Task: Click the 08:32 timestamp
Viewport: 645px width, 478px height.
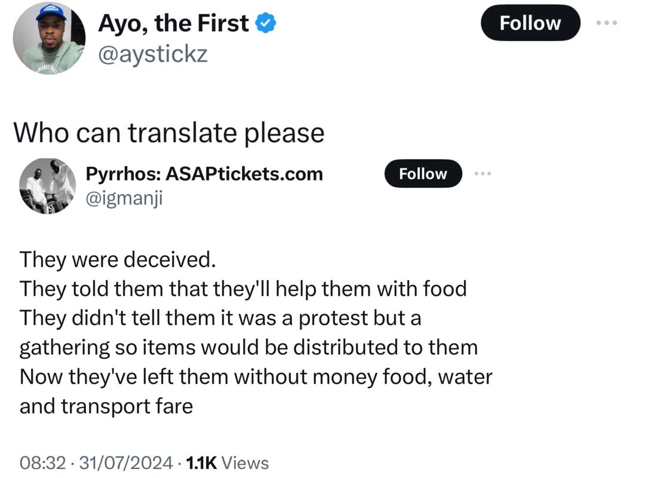Action: [42, 462]
